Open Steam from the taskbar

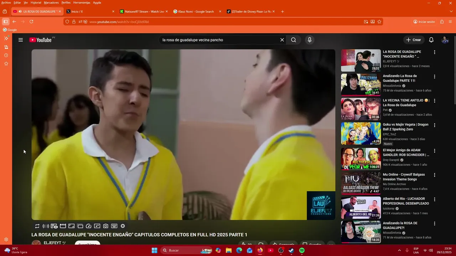click(x=291, y=250)
